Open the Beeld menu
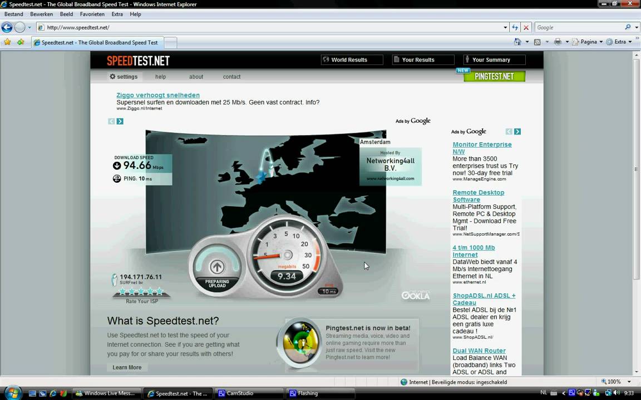The height and width of the screenshot is (400, 641). point(66,14)
